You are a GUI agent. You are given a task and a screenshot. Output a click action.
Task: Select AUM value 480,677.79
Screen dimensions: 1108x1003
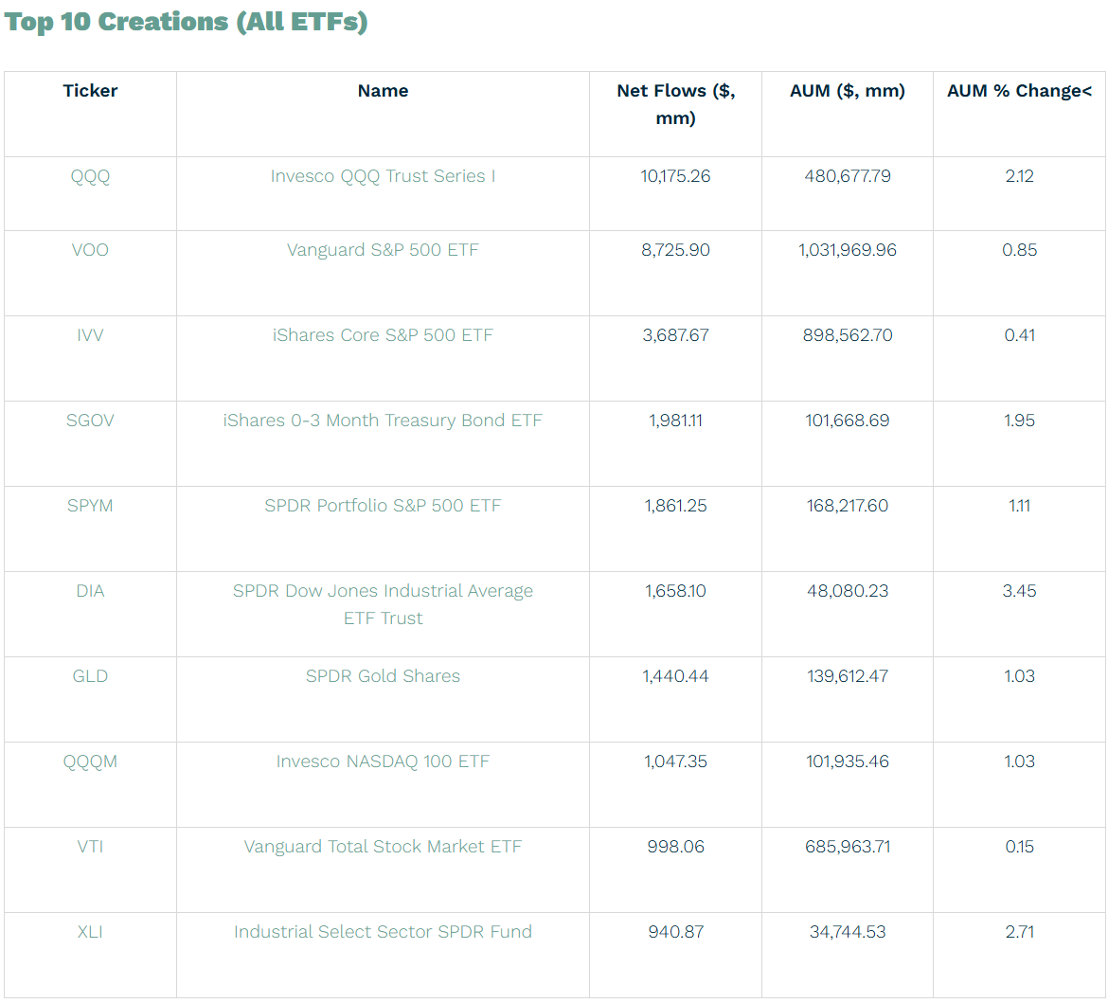coord(848,177)
